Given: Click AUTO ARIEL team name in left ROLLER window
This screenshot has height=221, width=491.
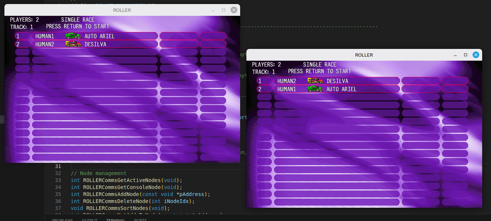Looking at the screenshot, I should point(99,36).
